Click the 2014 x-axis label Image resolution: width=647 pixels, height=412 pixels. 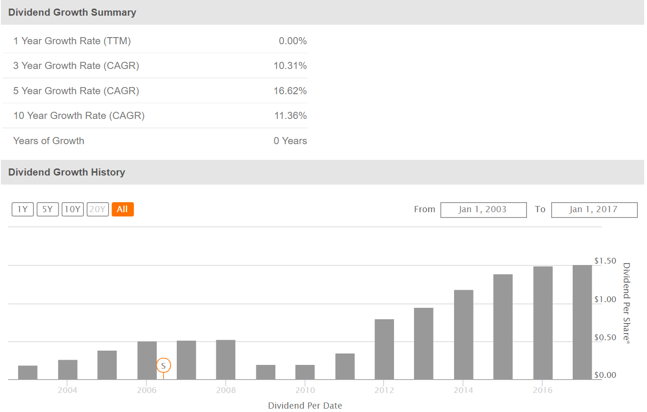click(463, 391)
